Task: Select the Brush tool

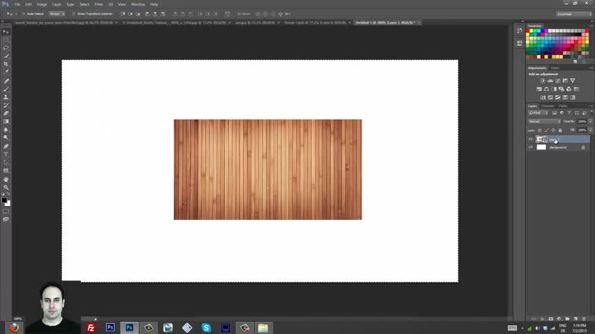Action: click(x=6, y=89)
